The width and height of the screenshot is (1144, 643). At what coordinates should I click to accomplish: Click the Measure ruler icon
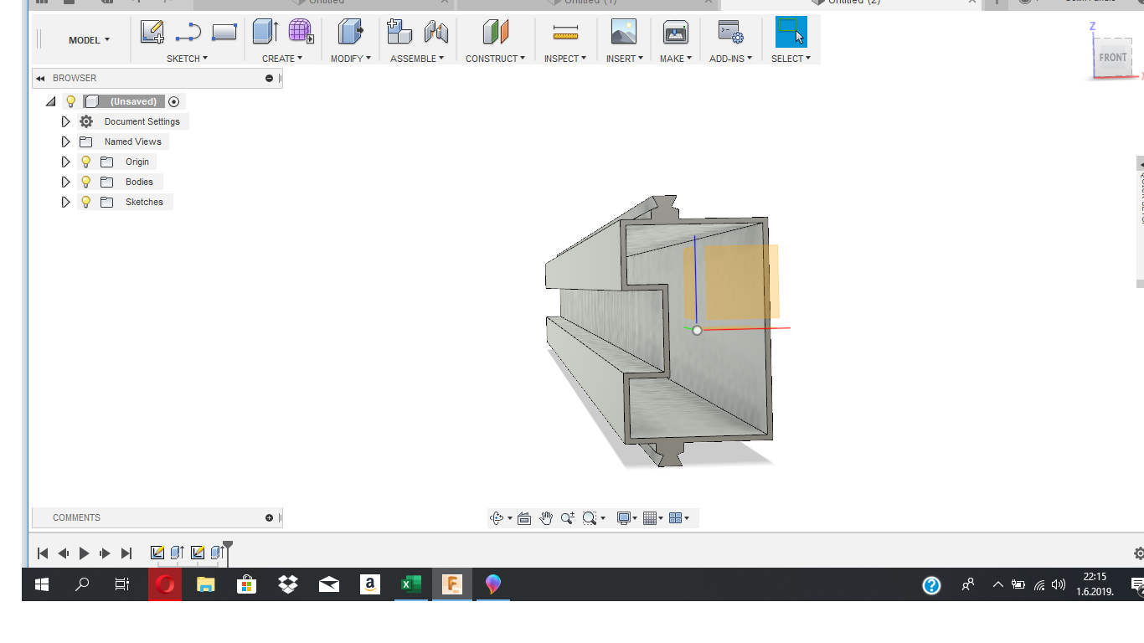pyautogui.click(x=565, y=33)
